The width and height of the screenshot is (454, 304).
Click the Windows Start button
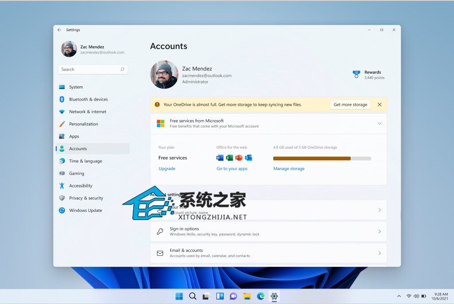point(179,296)
